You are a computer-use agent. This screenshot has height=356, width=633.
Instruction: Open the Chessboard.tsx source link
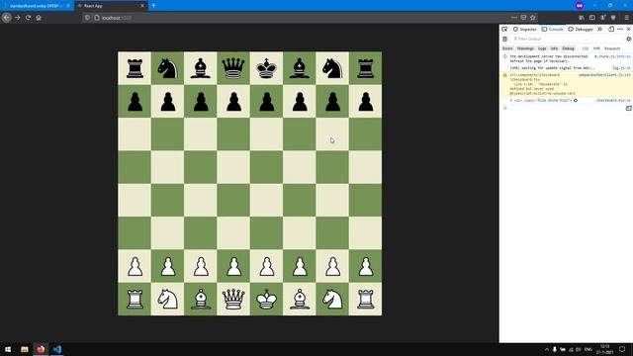pos(613,100)
